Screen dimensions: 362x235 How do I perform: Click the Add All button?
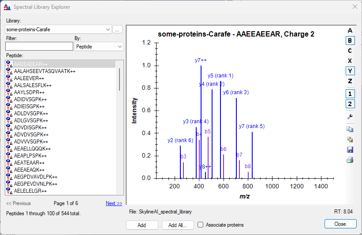coord(178,225)
